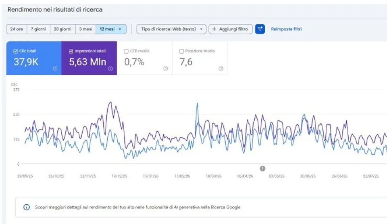The width and height of the screenshot is (387, 224).
Task: Open help icon on CTR media card
Action: point(166,68)
